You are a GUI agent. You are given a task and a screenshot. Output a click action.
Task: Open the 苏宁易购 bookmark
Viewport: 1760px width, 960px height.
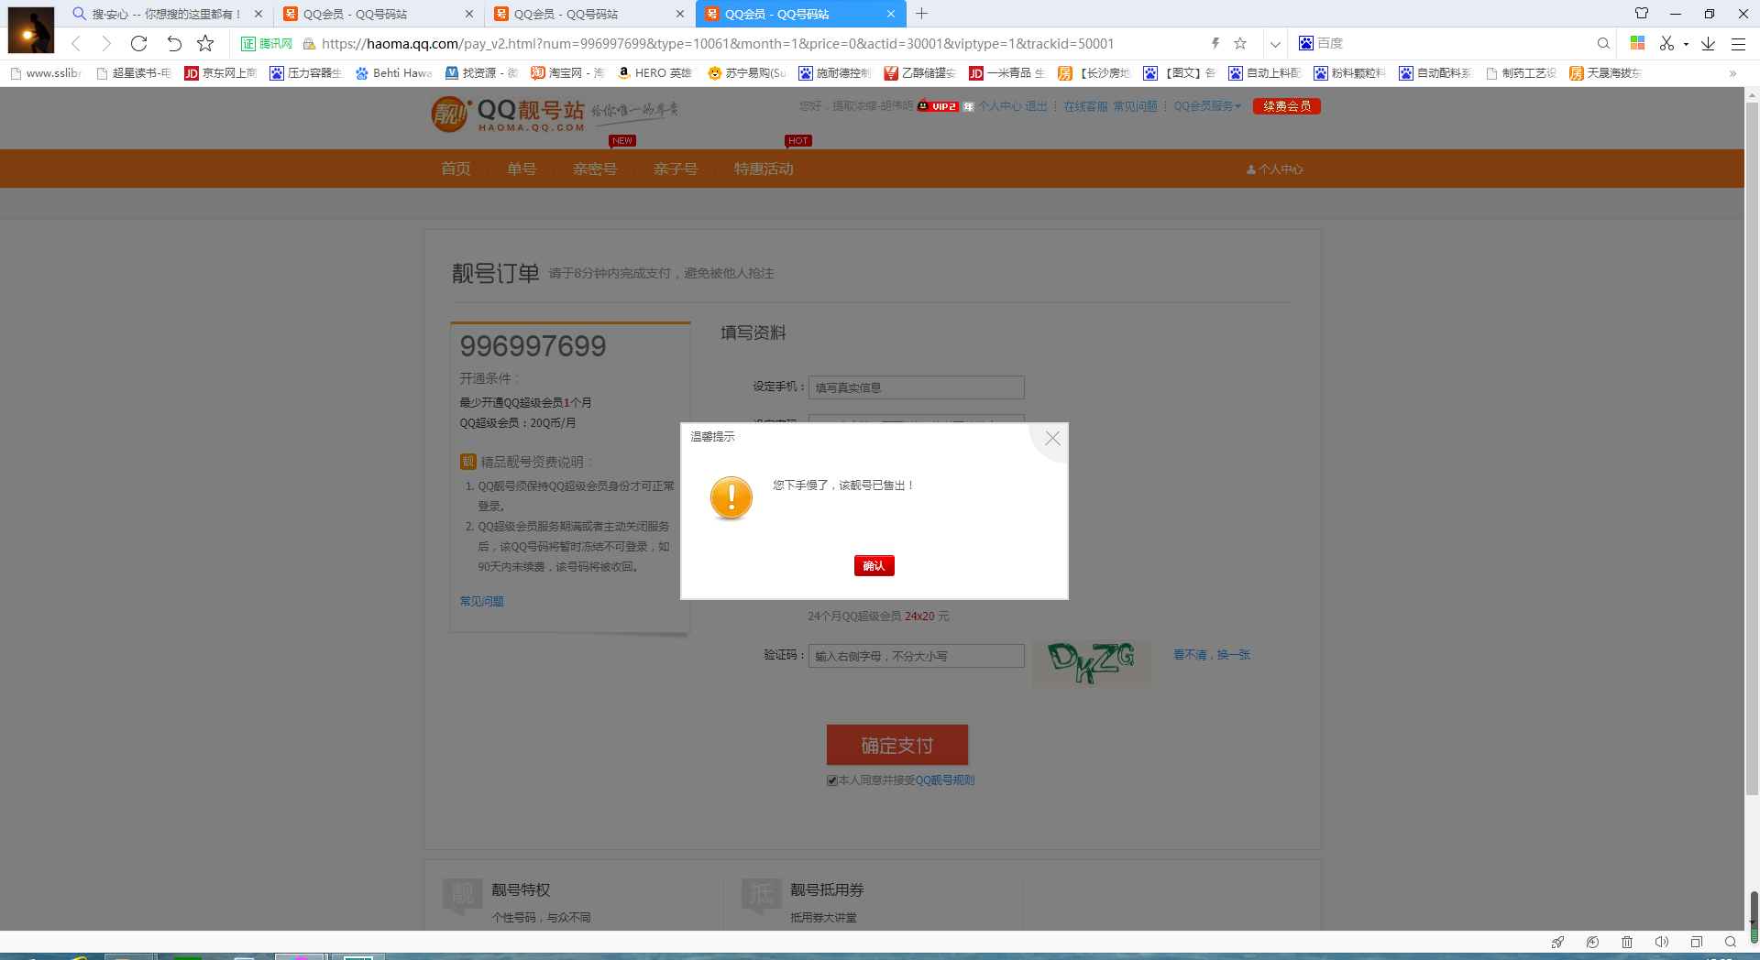tap(747, 73)
